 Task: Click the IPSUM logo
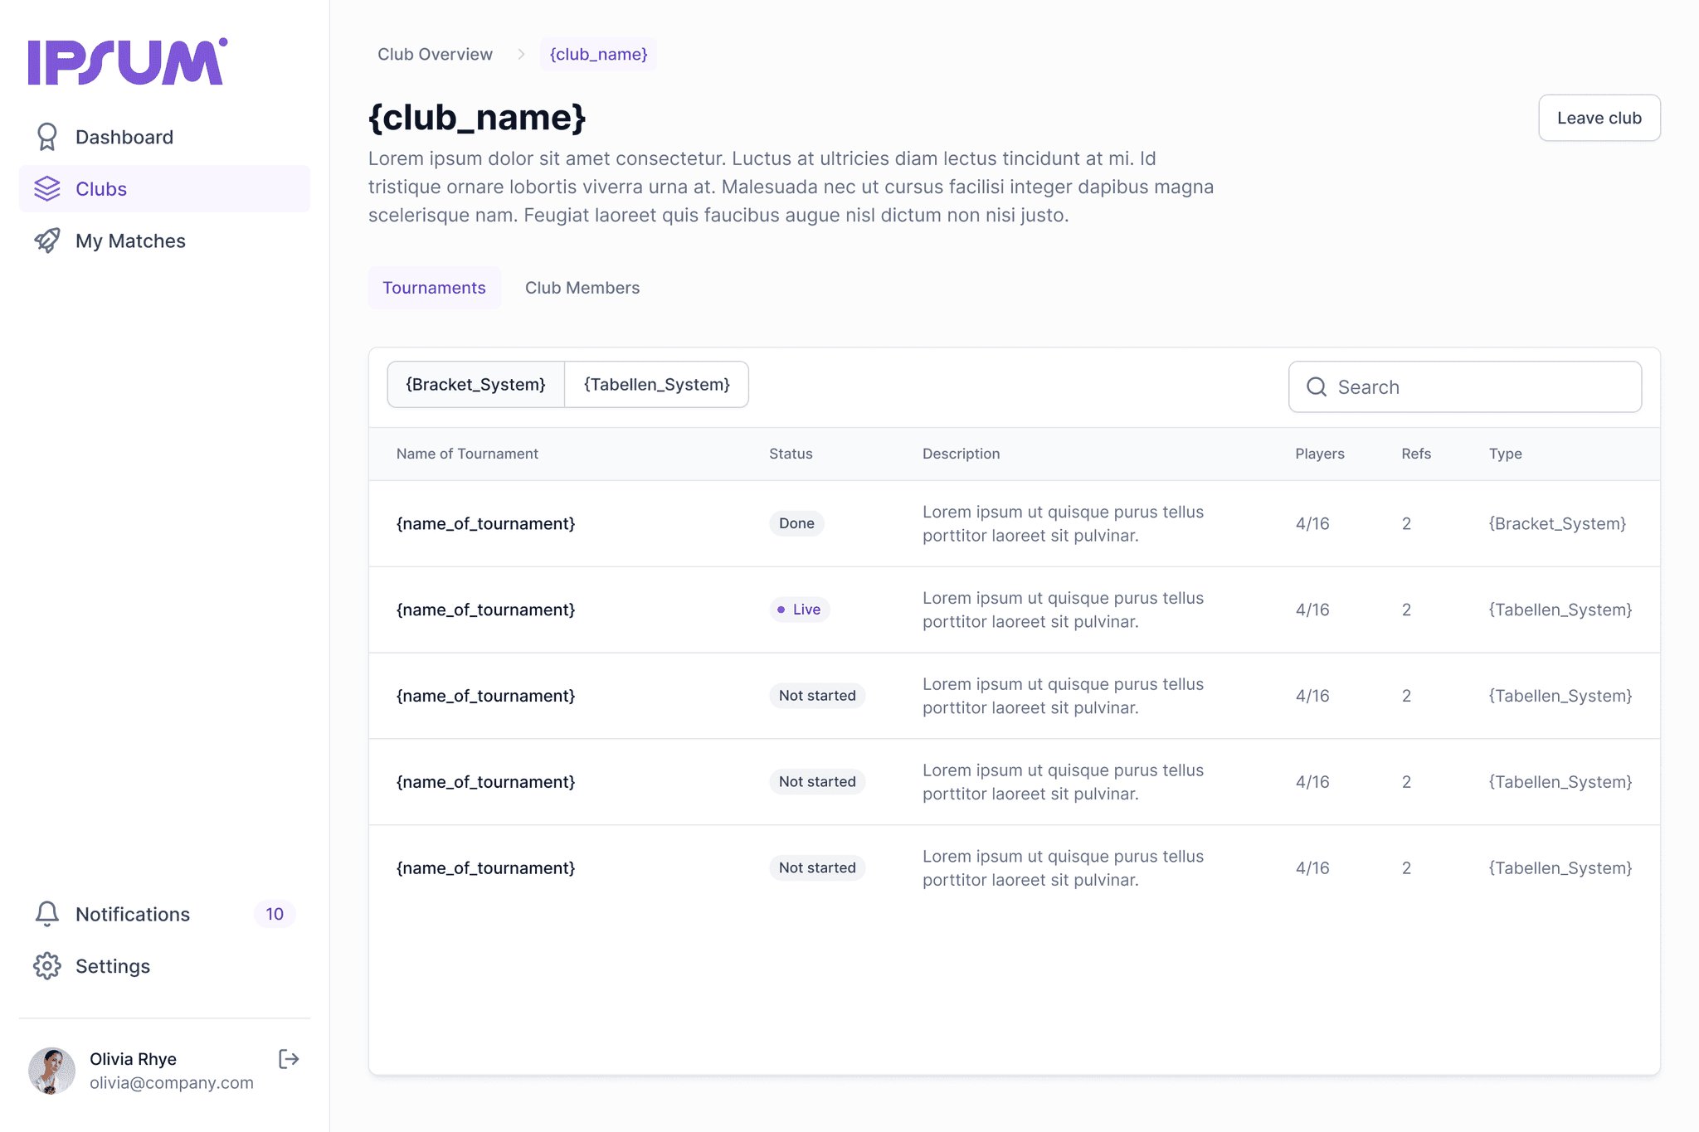pyautogui.click(x=127, y=61)
